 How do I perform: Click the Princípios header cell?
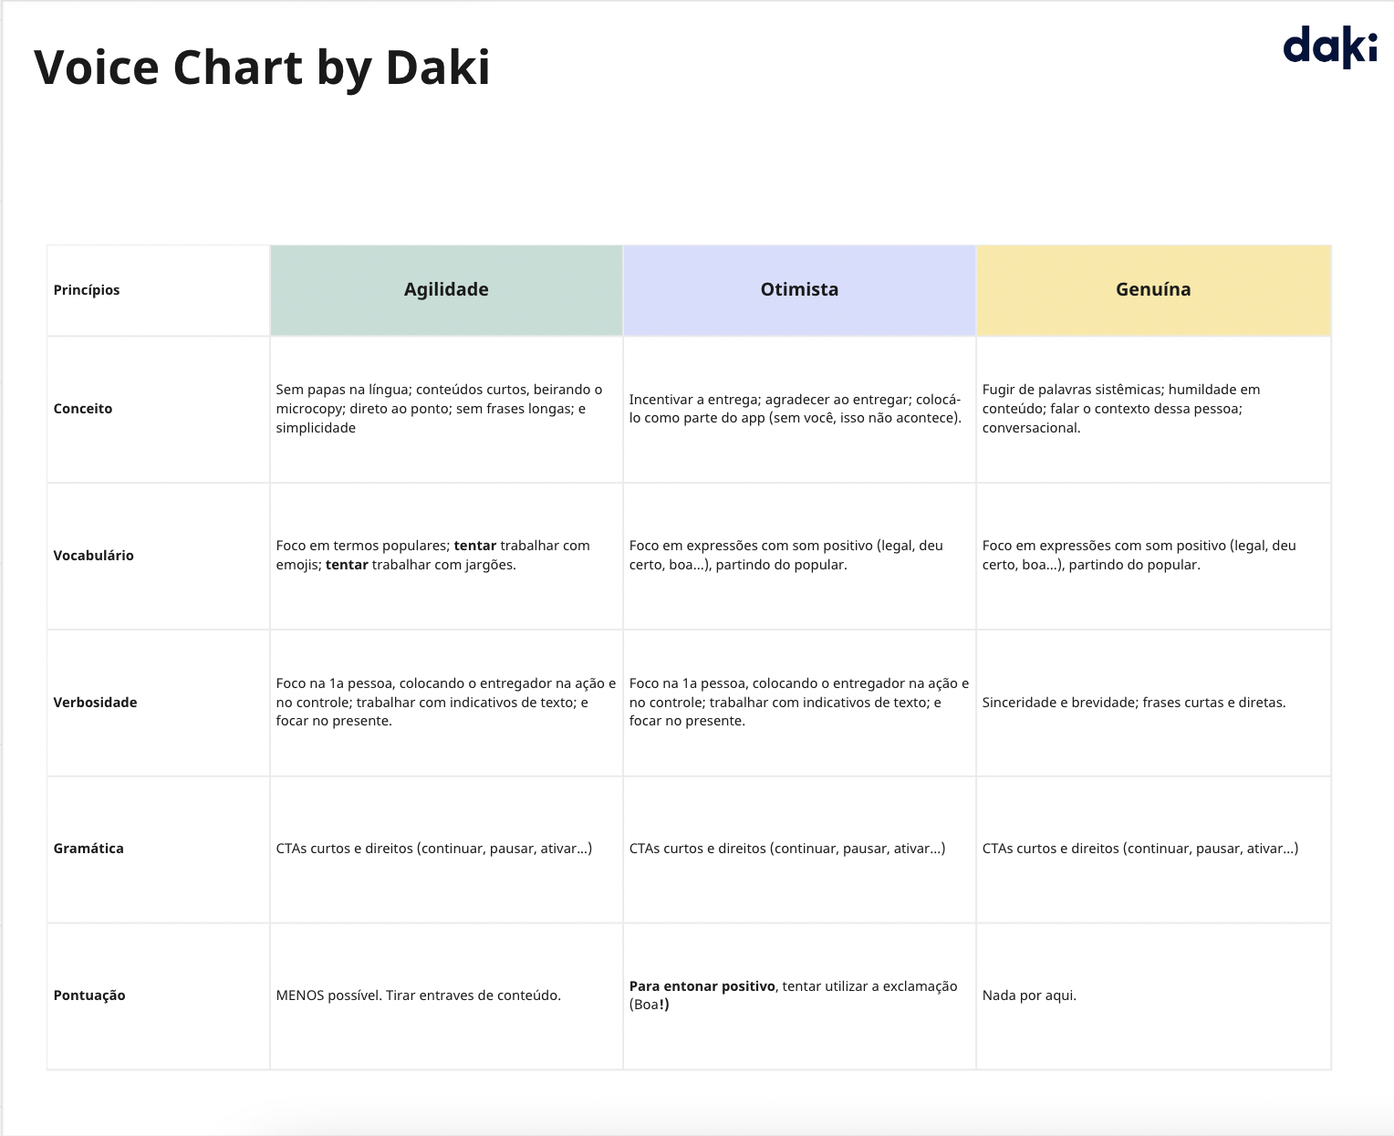[x=87, y=290]
